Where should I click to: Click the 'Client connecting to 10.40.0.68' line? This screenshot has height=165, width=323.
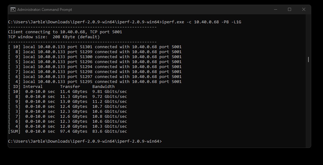(65, 32)
